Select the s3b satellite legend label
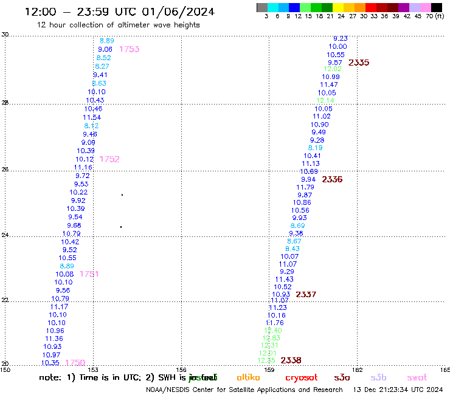Image resolution: width=450 pixels, height=395 pixels. (x=378, y=377)
